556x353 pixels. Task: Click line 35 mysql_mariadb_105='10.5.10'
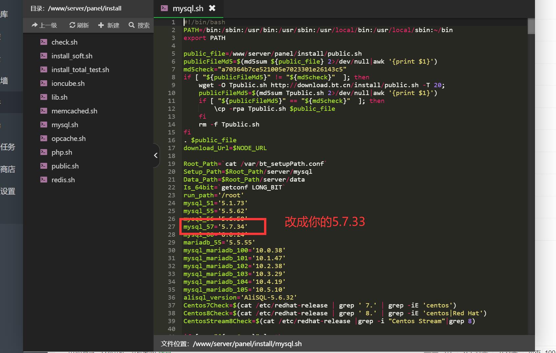[x=234, y=290]
